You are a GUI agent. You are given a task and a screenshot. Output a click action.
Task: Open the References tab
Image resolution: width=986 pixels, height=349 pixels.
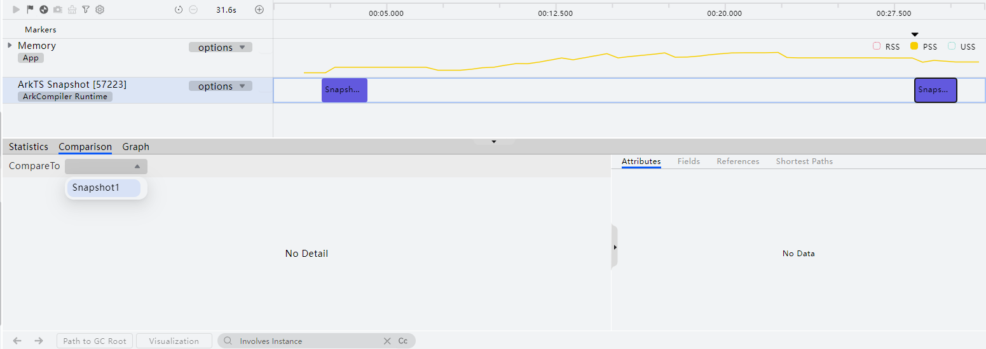[738, 161]
